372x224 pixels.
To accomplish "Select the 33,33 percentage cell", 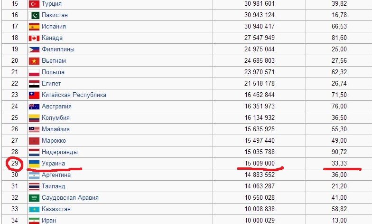I will pyautogui.click(x=339, y=164).
